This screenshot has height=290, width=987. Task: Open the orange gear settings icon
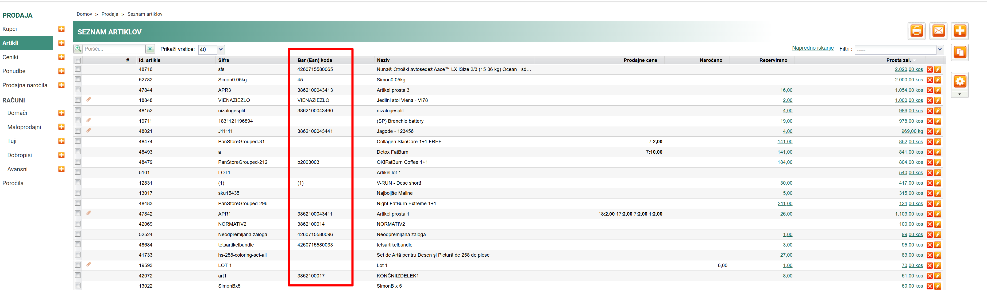[x=959, y=81]
